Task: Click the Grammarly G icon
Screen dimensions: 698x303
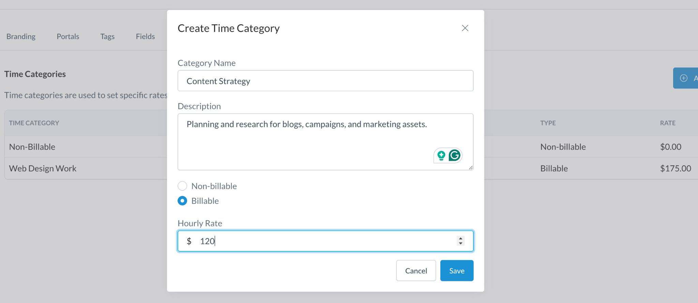Action: pos(455,155)
